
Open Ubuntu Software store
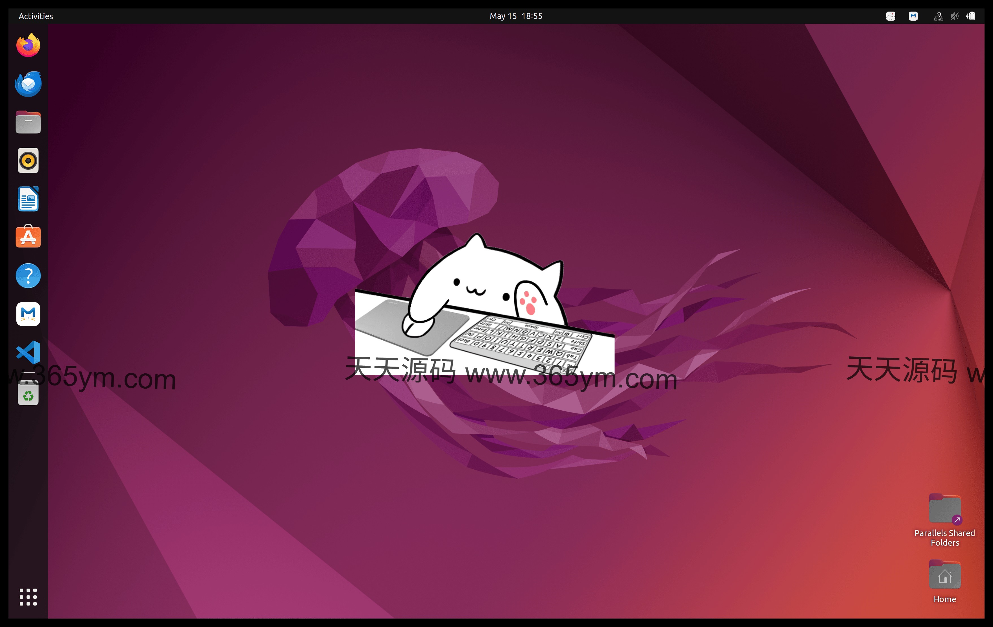click(28, 236)
